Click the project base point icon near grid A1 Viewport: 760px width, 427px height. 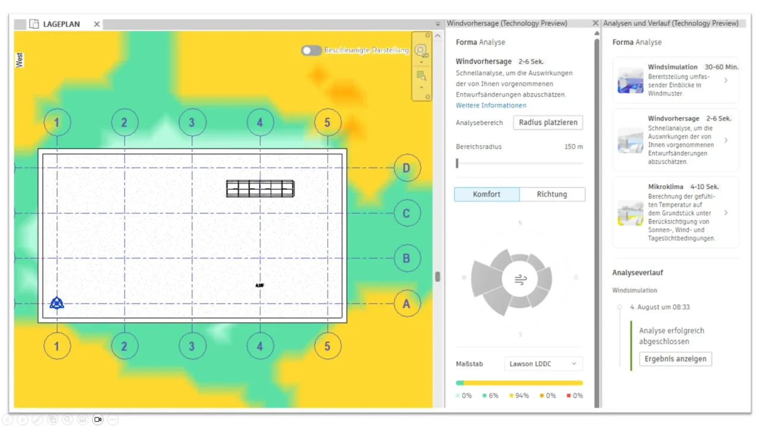pyautogui.click(x=57, y=303)
